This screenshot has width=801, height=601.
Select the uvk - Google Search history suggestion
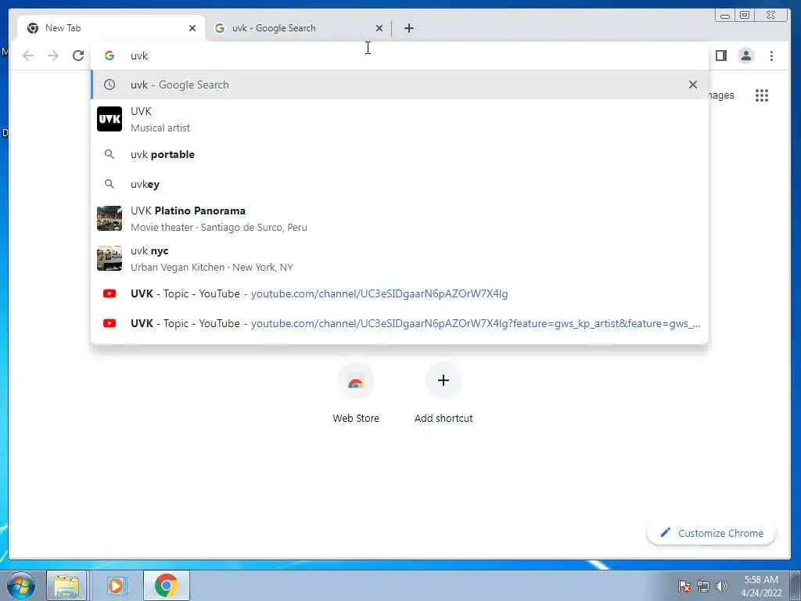[x=400, y=85]
